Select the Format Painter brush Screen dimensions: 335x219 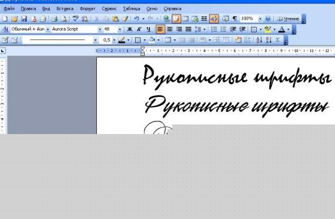coord(125,19)
